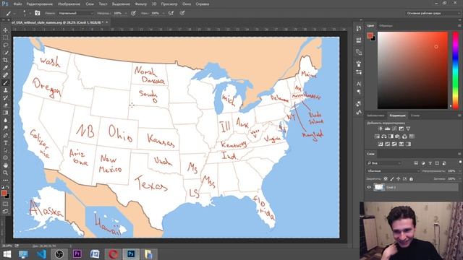Screen dimensions: 463x260
Task: Pick a color in the color field
Action: [412, 70]
